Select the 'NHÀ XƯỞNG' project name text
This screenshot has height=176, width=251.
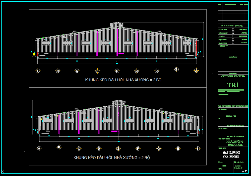point(235,142)
